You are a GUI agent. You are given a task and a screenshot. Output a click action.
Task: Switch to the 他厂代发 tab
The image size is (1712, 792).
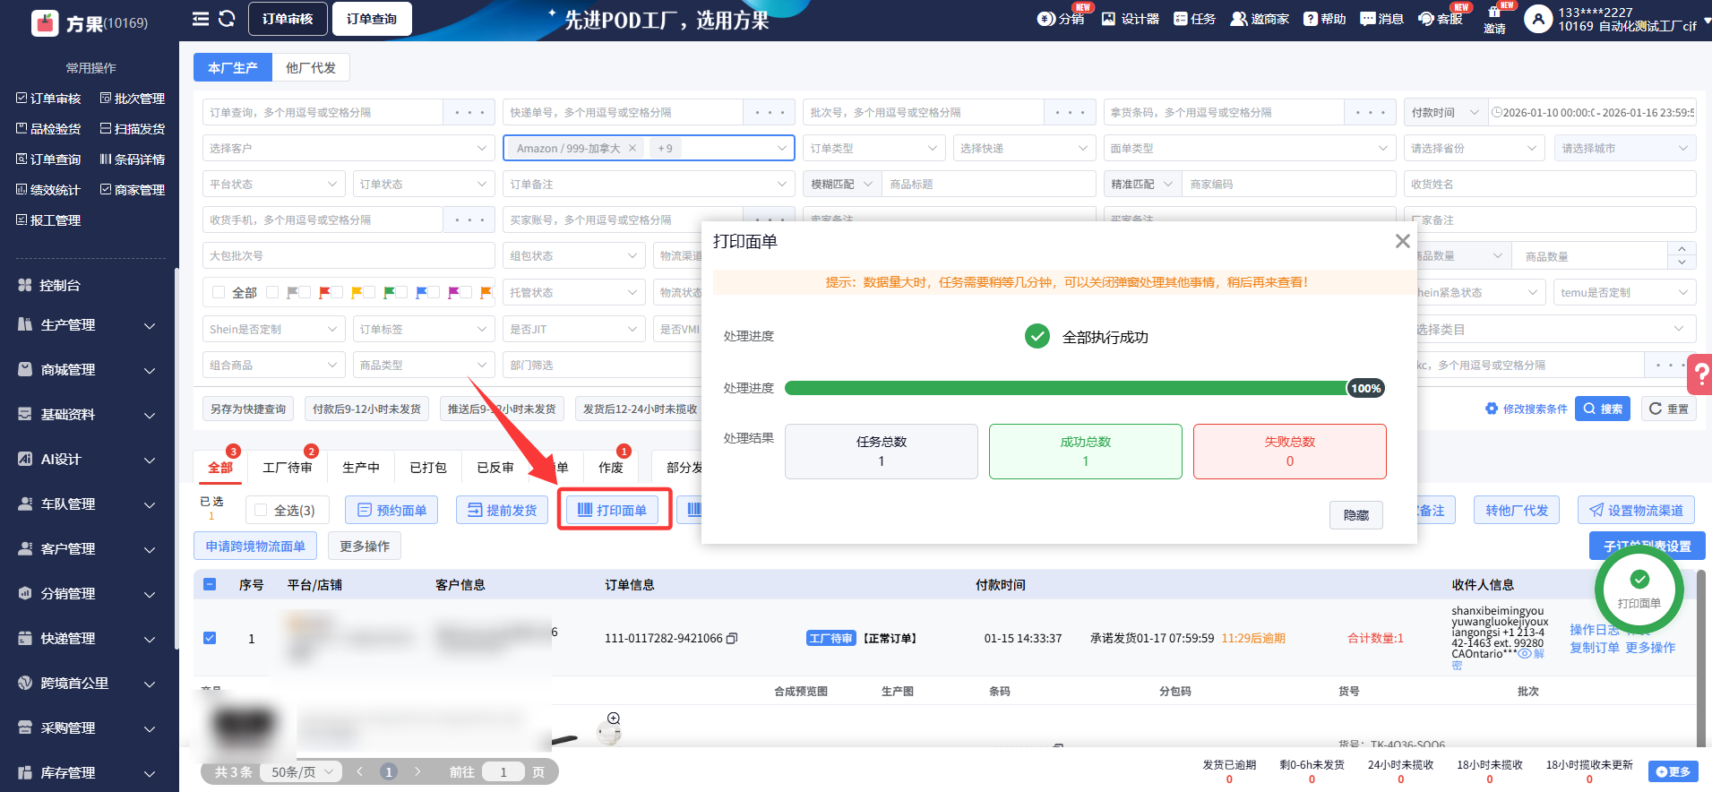310,67
